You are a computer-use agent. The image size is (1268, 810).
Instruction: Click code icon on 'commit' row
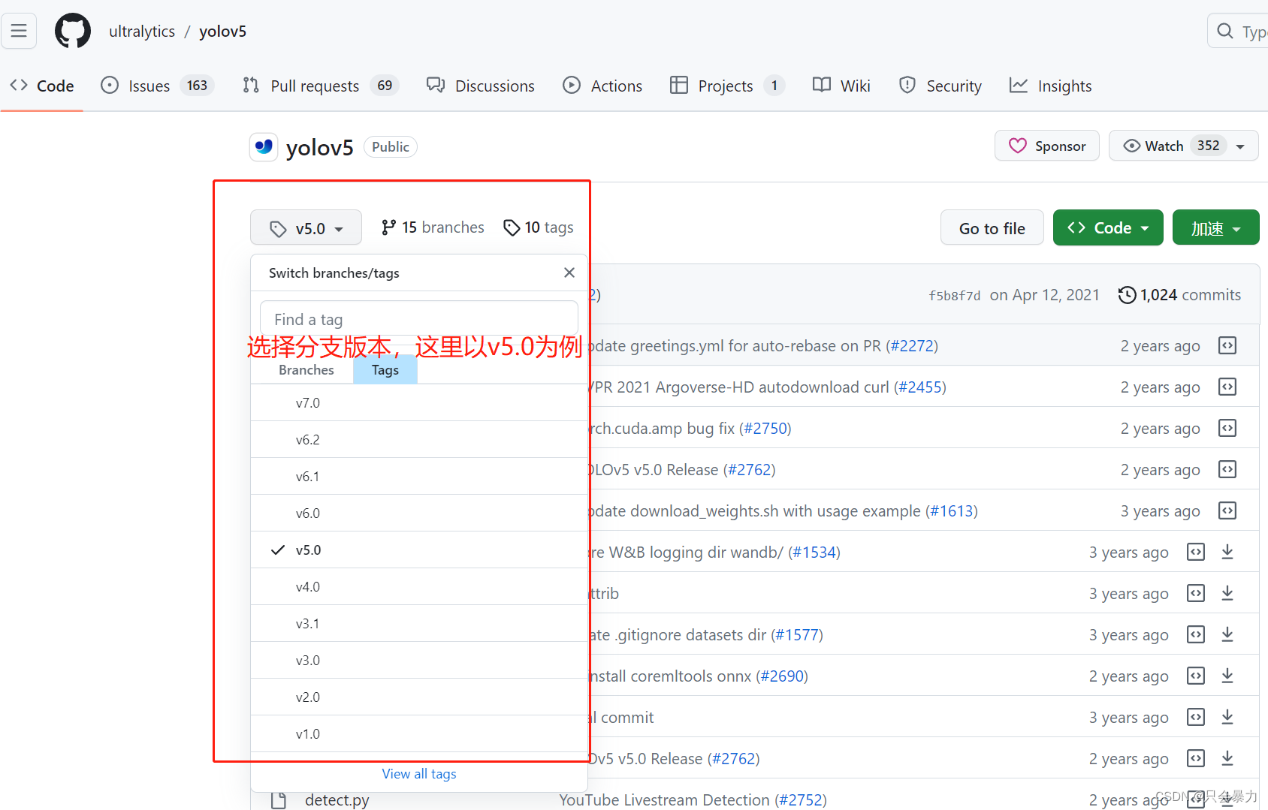click(1196, 717)
